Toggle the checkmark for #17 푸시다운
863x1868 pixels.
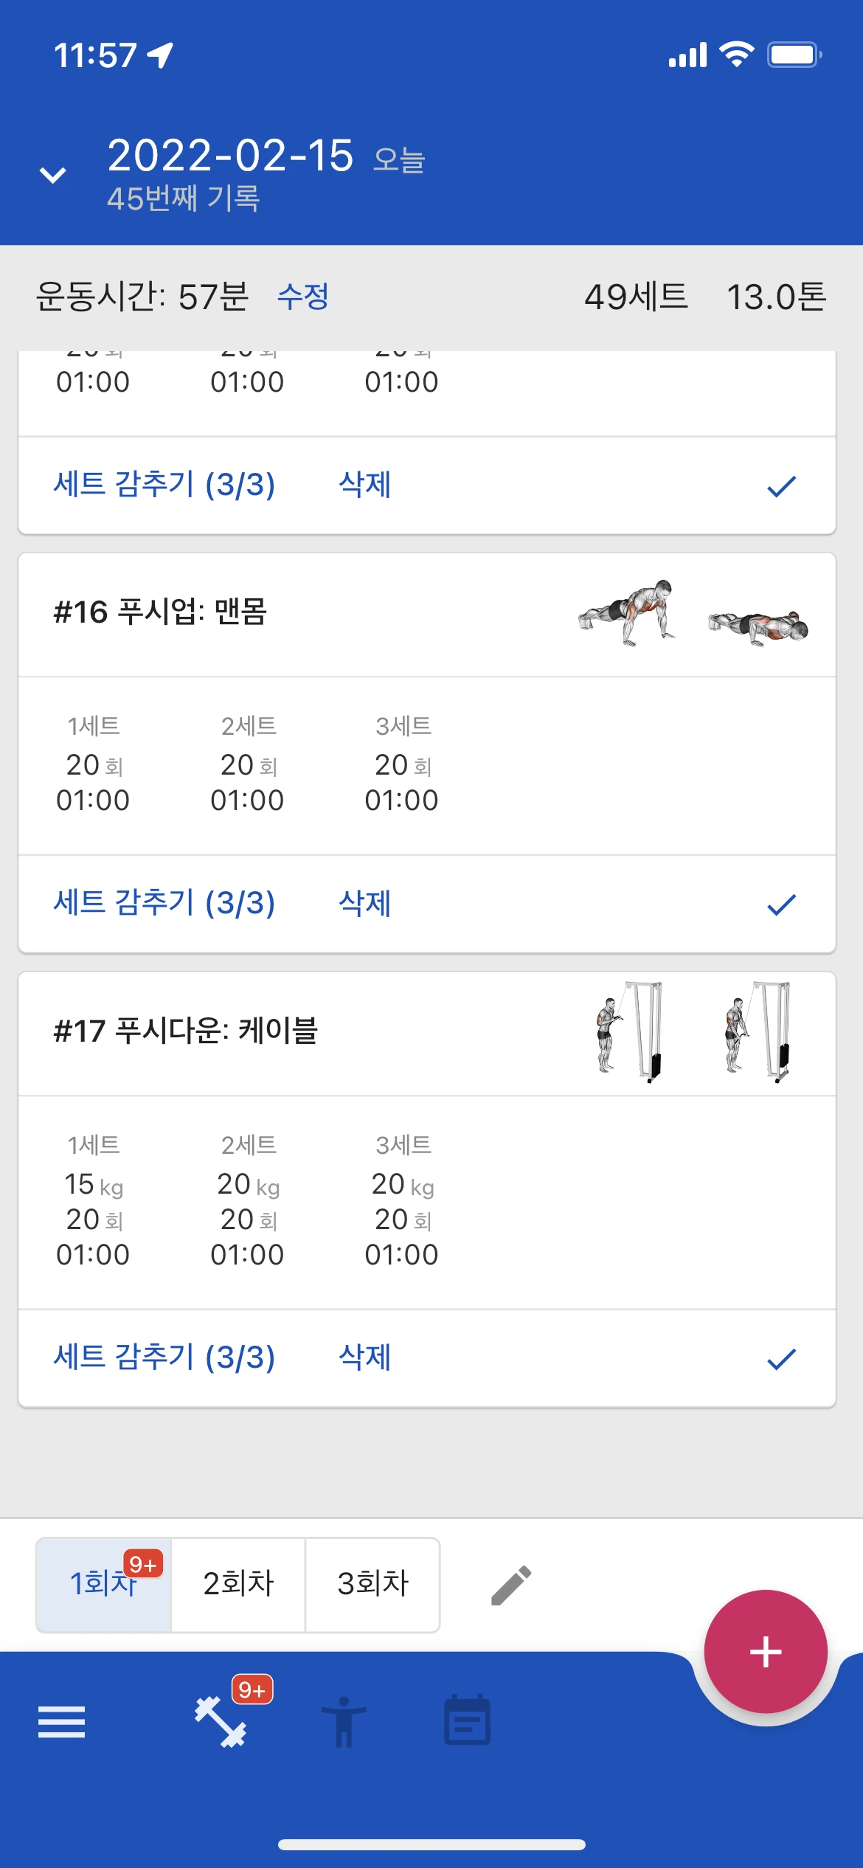(x=781, y=1359)
